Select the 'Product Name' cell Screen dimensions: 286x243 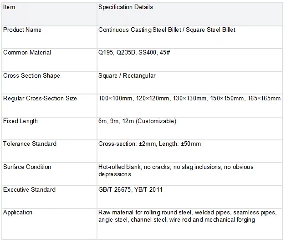50,37
